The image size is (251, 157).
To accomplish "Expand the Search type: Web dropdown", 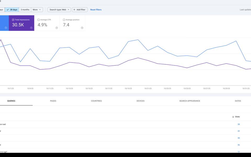I will tap(59, 10).
